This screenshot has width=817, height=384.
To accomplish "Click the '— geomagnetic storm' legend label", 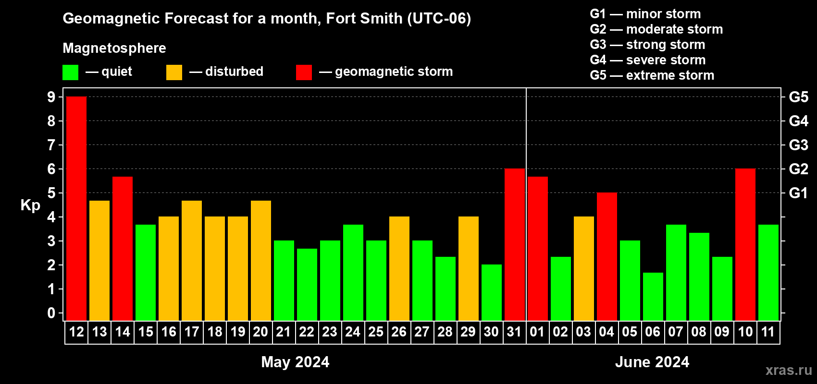I will tap(386, 72).
